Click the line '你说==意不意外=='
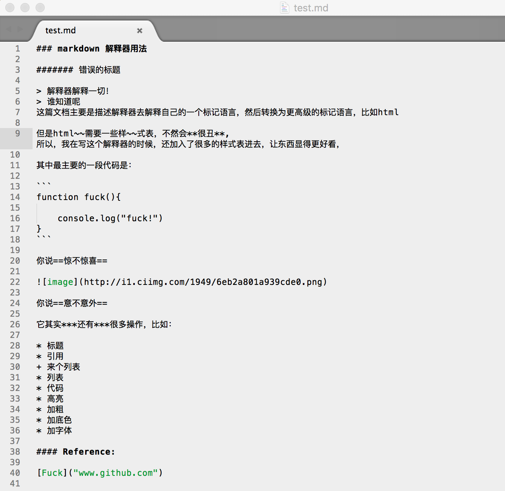The image size is (505, 491). (x=72, y=303)
